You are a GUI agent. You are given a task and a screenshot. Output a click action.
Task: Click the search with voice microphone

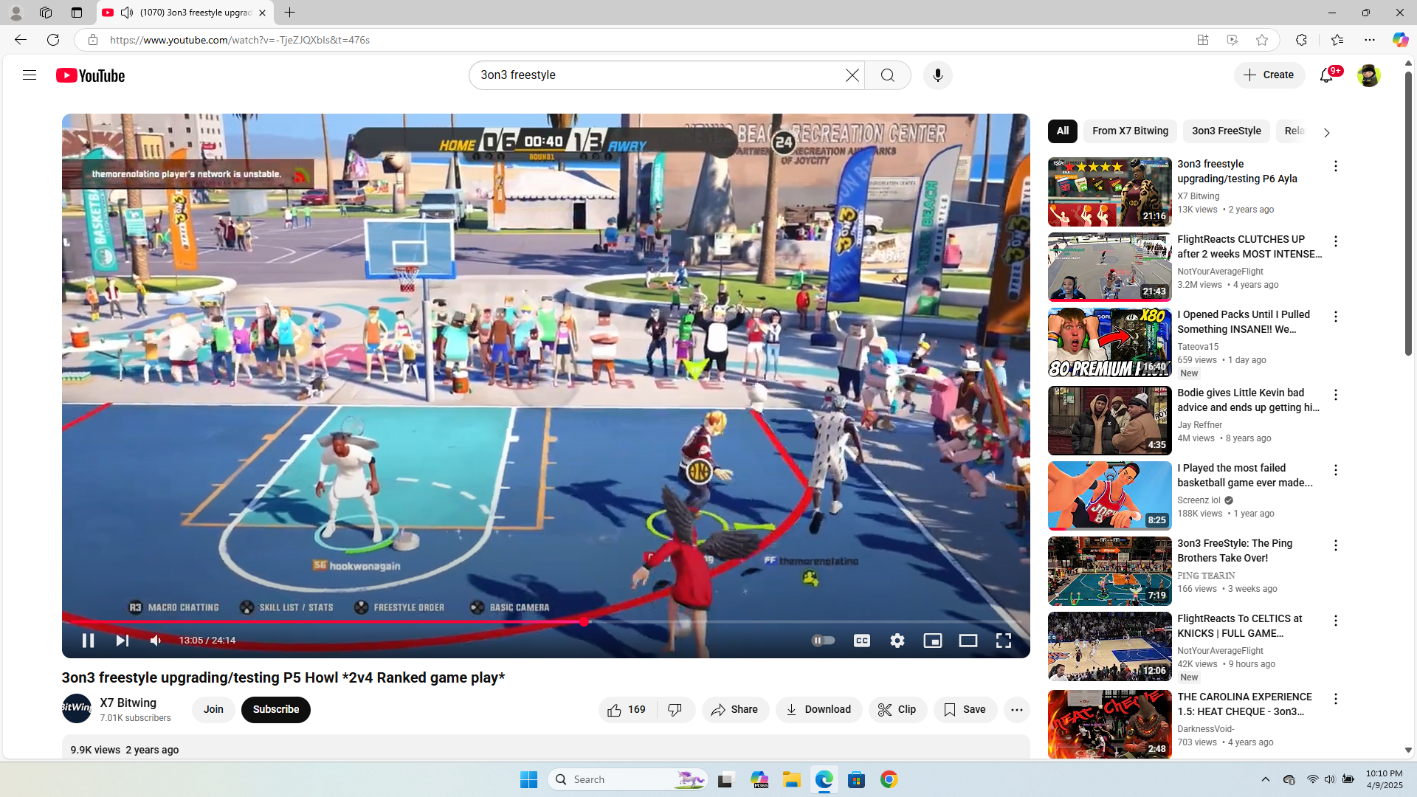coord(937,75)
